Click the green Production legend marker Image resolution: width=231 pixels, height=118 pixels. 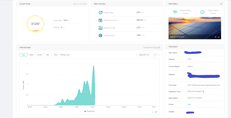[85, 111]
